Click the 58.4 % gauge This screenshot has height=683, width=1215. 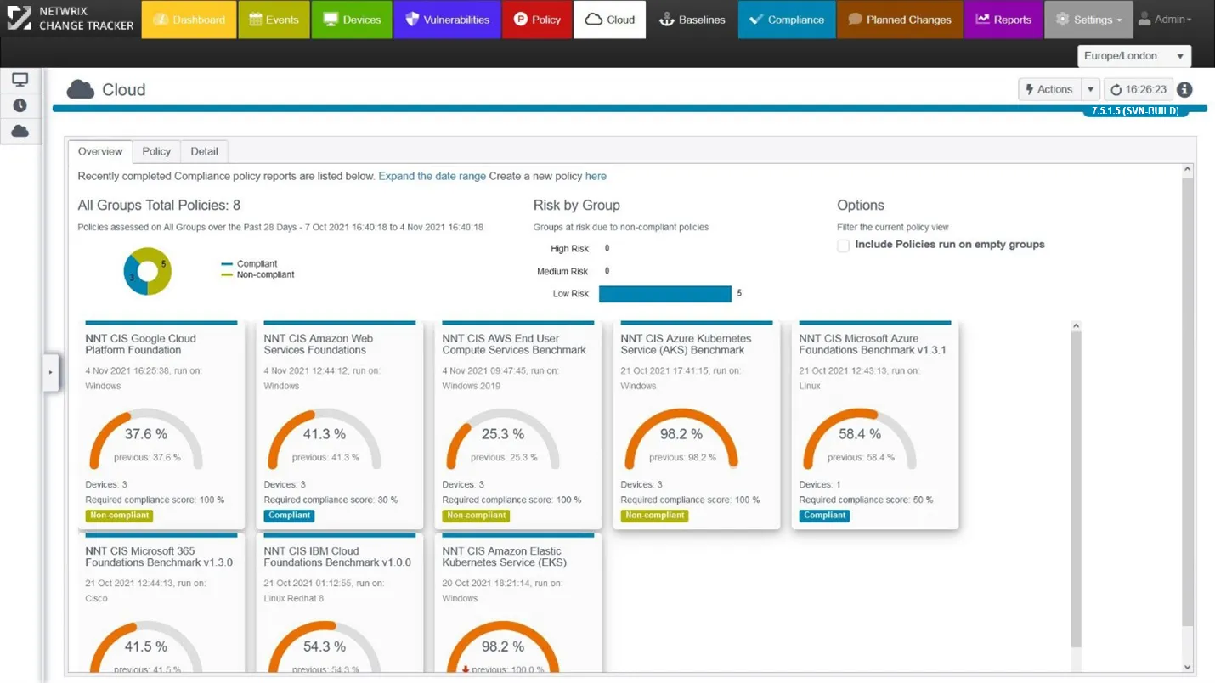860,439
